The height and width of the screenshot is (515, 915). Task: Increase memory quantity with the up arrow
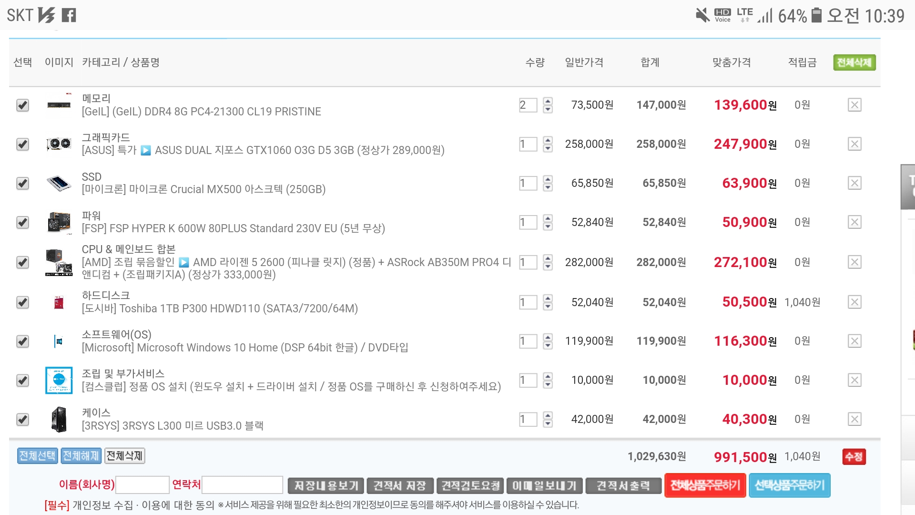click(x=548, y=101)
